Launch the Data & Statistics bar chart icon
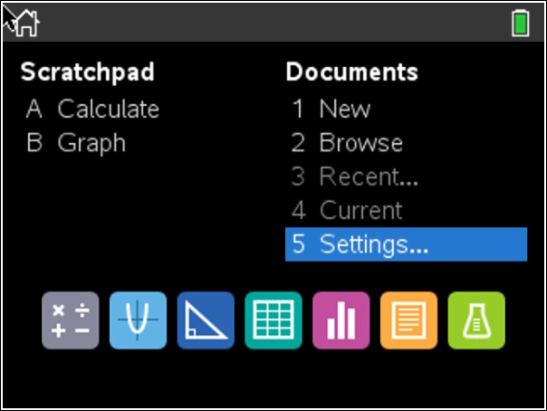 341,320
